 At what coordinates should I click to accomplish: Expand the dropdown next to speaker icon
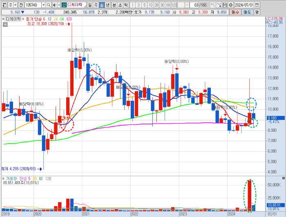(x=59, y=5)
